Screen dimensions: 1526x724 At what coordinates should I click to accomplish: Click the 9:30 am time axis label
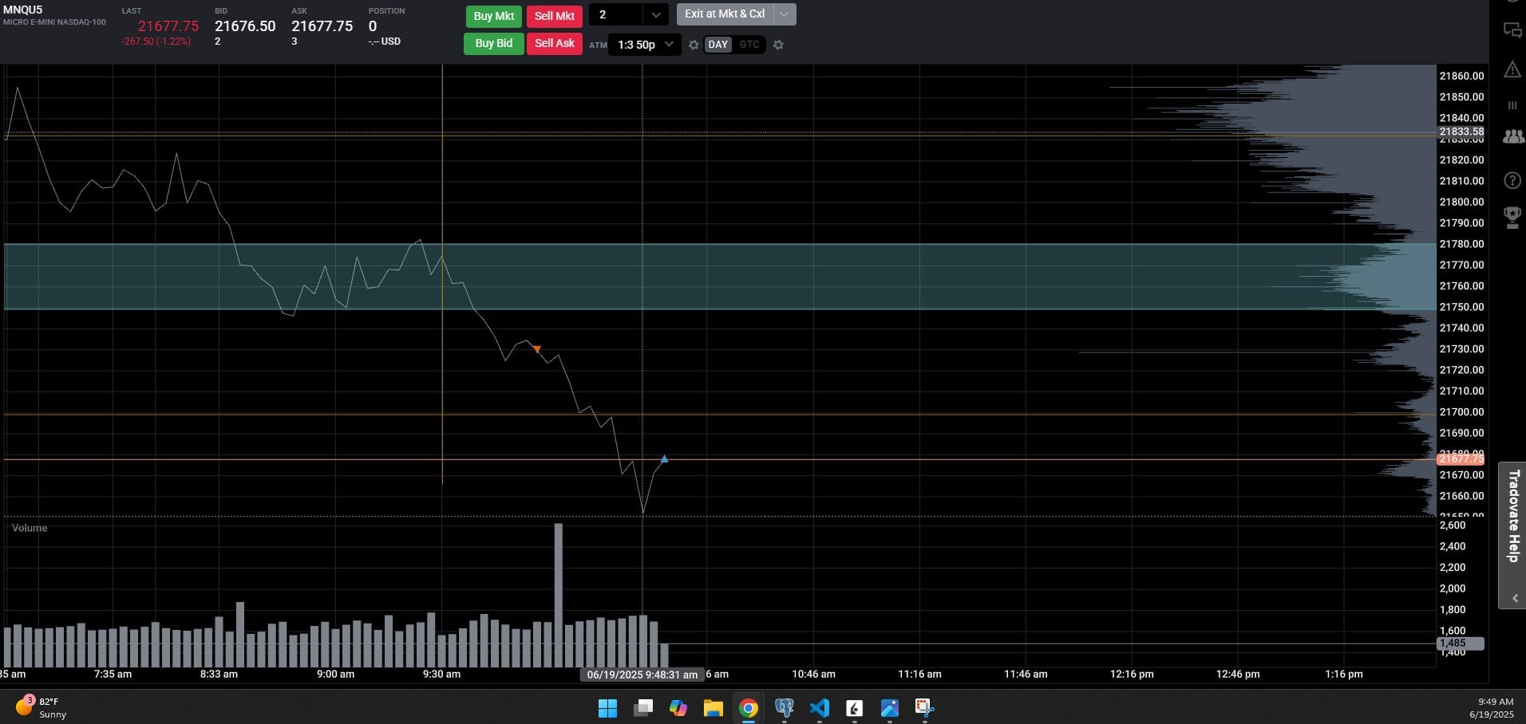tap(441, 674)
